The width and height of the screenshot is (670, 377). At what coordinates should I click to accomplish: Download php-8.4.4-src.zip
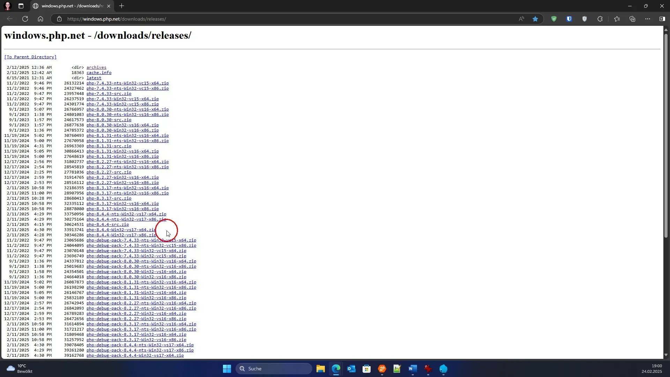[107, 224]
